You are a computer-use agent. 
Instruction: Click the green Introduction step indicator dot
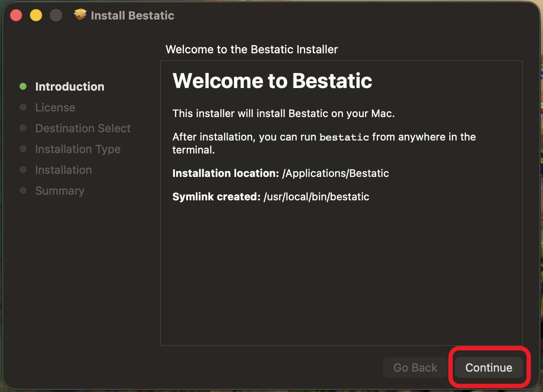click(23, 86)
